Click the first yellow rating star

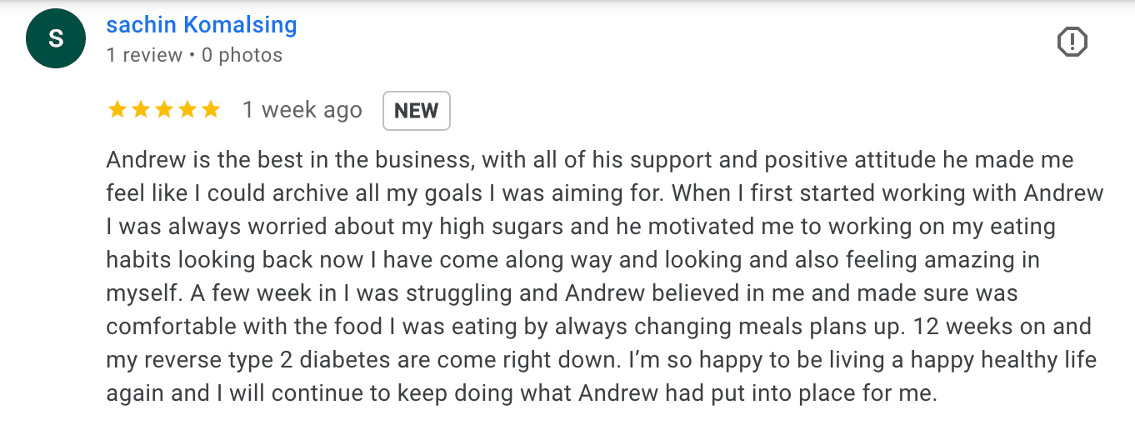tap(117, 110)
